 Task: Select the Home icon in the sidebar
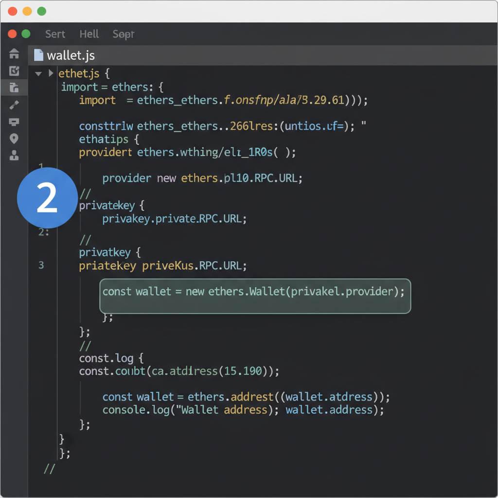coord(14,54)
